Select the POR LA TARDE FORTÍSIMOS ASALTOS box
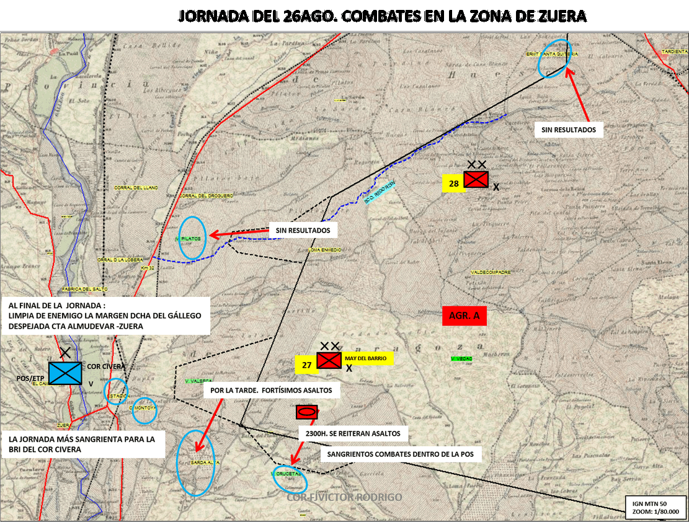689x522 pixels. pyautogui.click(x=271, y=390)
